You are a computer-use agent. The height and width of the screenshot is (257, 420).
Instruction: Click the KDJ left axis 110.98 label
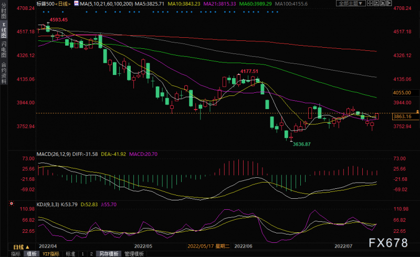tap(27, 209)
